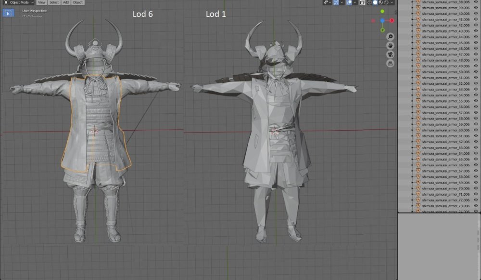
Task: Click the pan view hand icon
Action: click(391, 45)
